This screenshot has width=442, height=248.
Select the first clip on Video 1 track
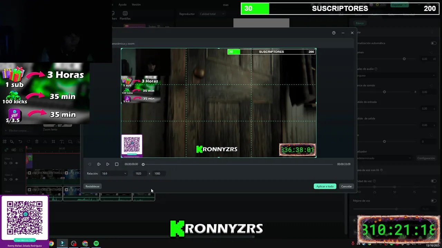[x=44, y=193]
